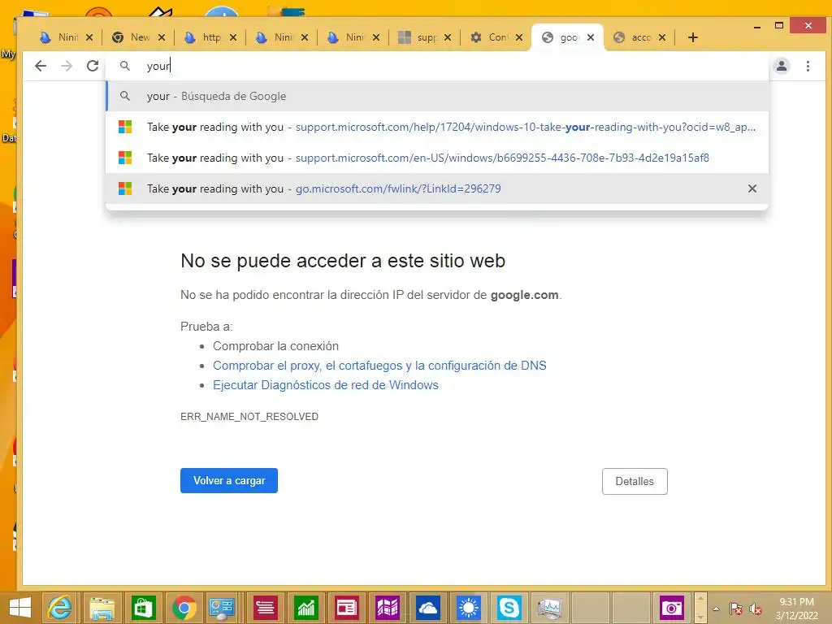Click the Microsoft logo on the en-US suggestion
The width and height of the screenshot is (832, 624).
[x=125, y=158]
